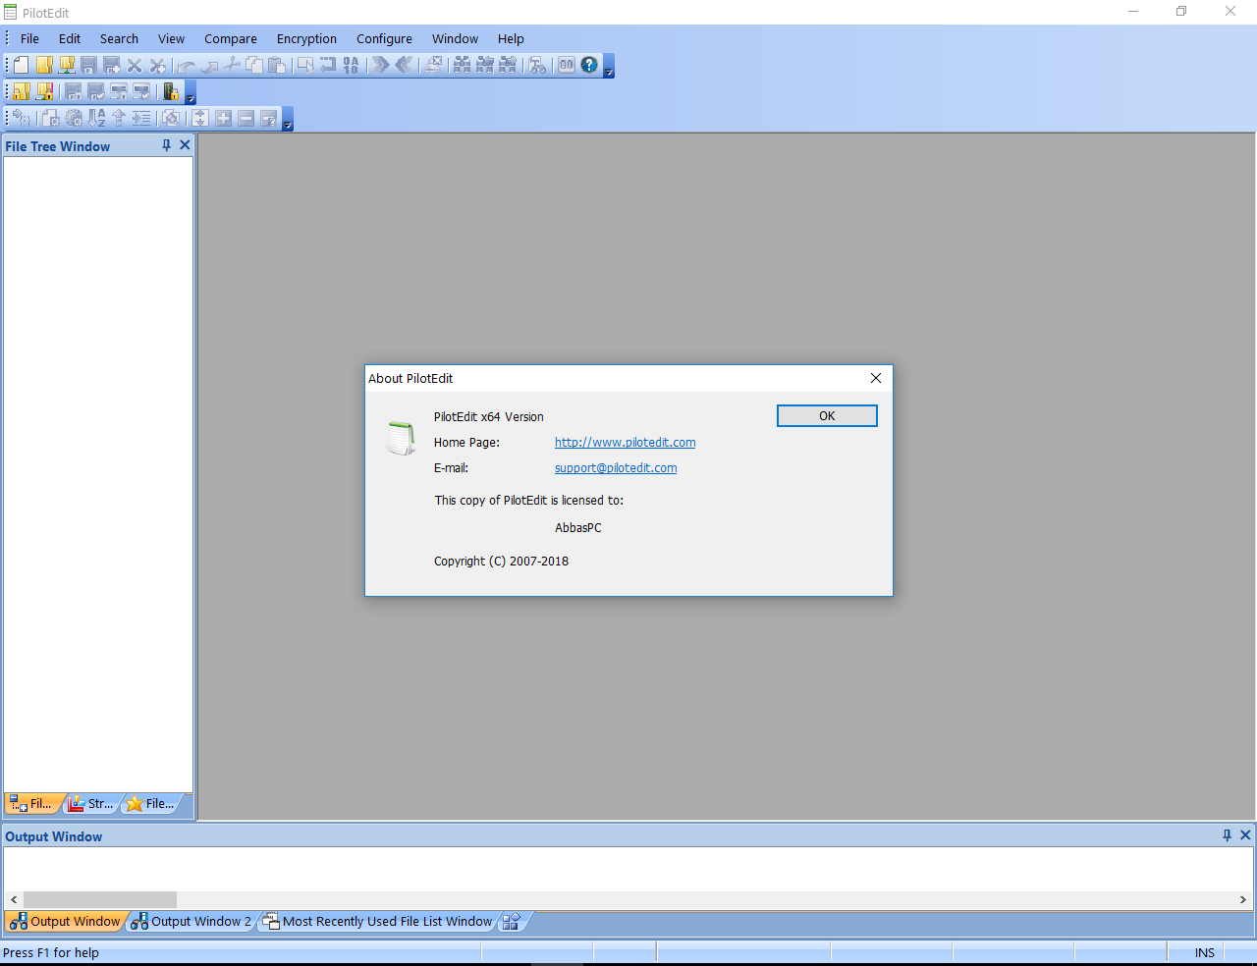
Task: Switch to hex mode 0A10 icon
Action: click(351, 65)
